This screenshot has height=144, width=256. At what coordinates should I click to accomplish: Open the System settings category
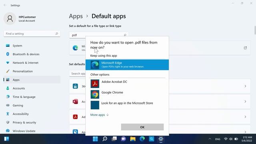click(32, 46)
